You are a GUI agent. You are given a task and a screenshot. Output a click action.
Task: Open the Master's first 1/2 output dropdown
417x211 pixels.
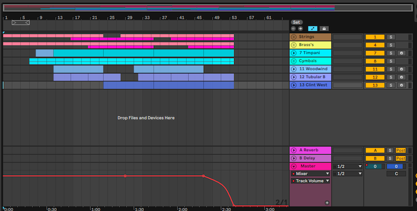[347, 166]
